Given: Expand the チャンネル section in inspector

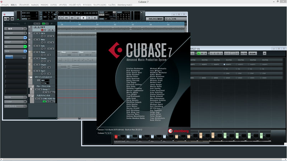Looking at the screenshot, I should click(14, 97).
